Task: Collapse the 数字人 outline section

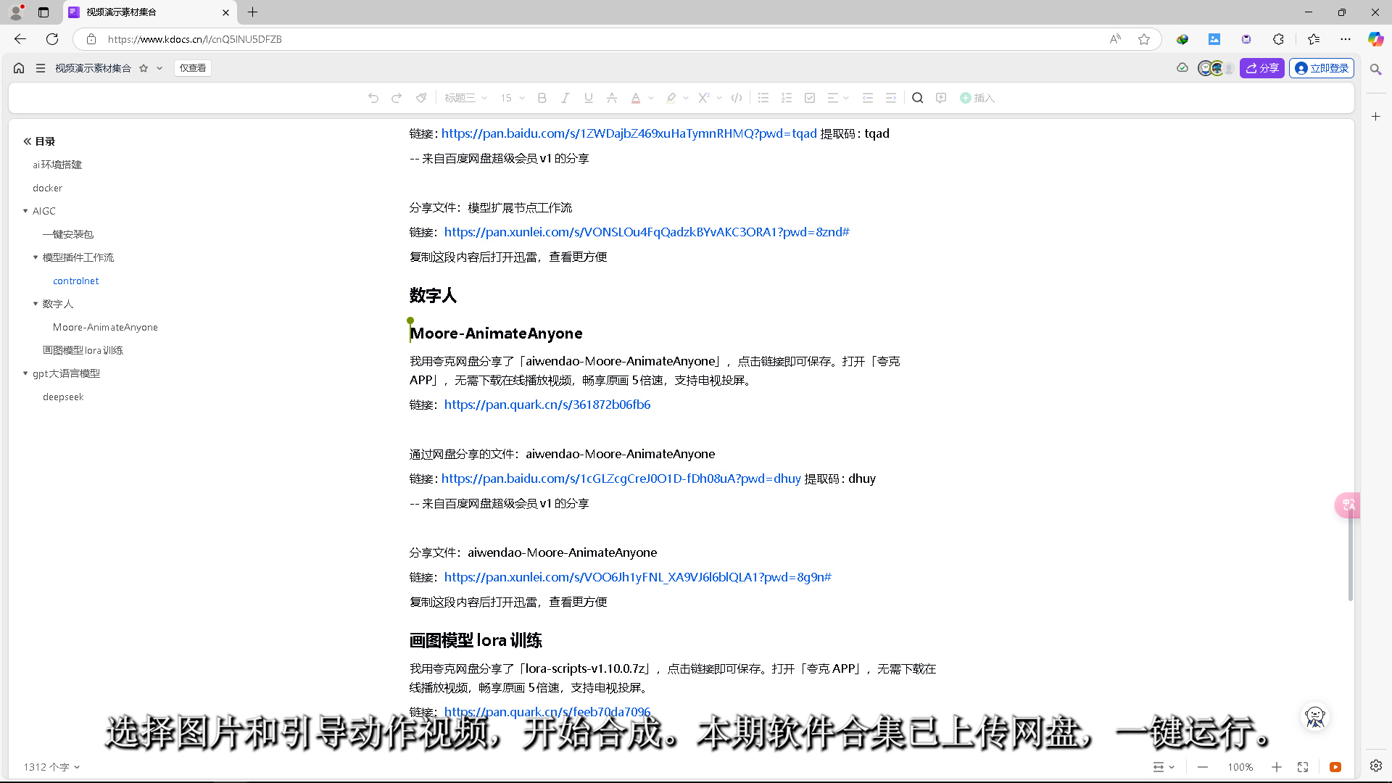Action: [x=36, y=304]
